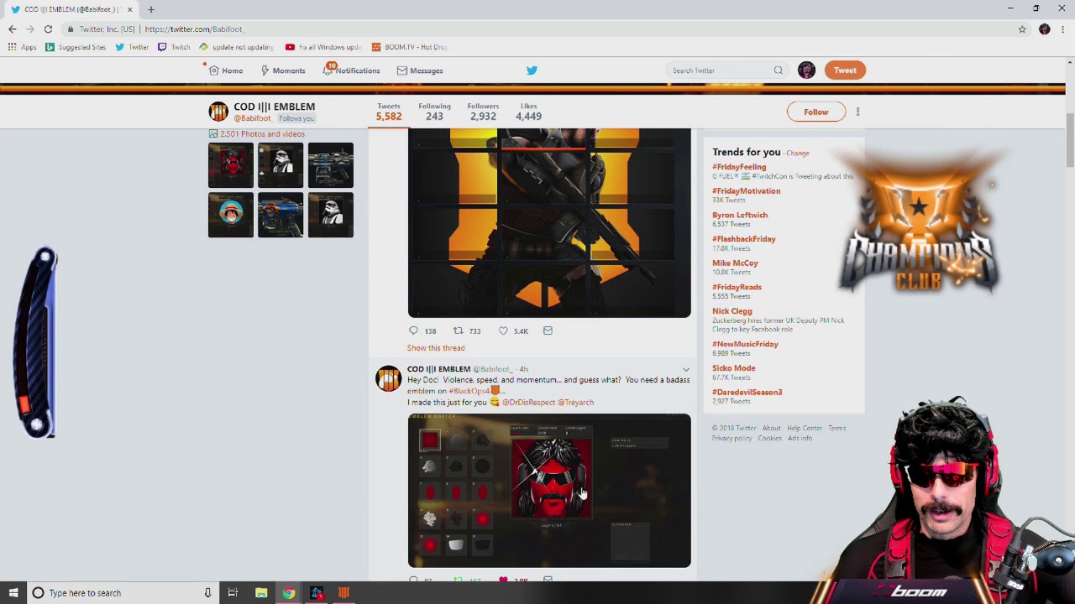Open the #DaredevilSeason3 trend
Viewport: 1075px width, 604px height.
[x=747, y=392]
